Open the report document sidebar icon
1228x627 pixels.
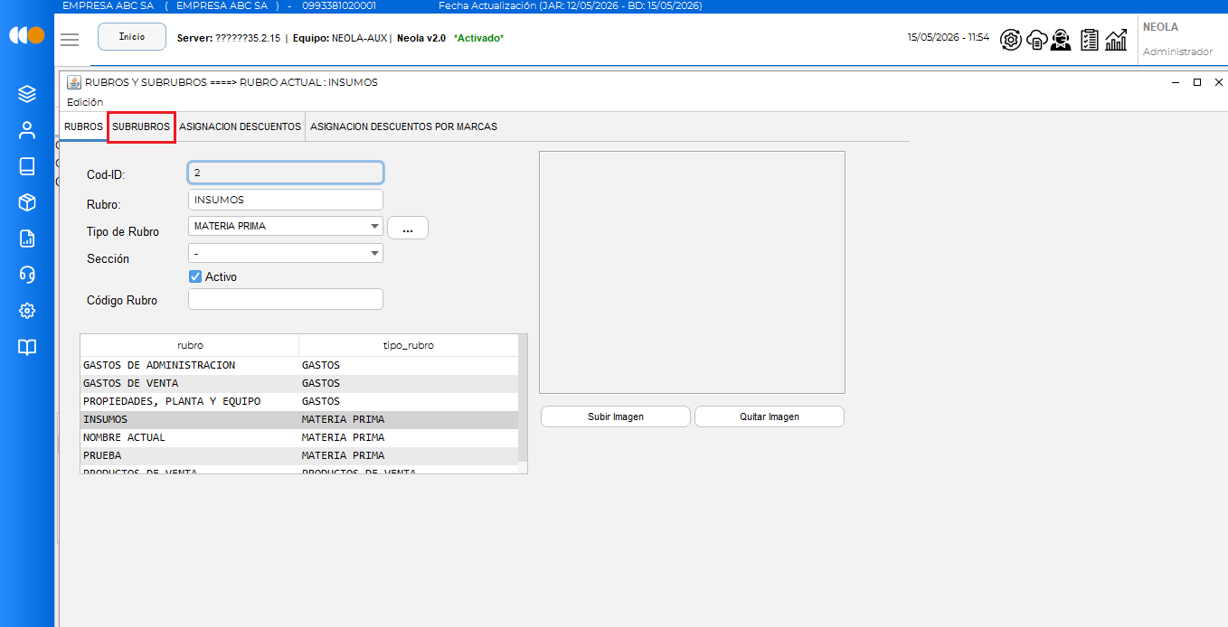tap(27, 239)
